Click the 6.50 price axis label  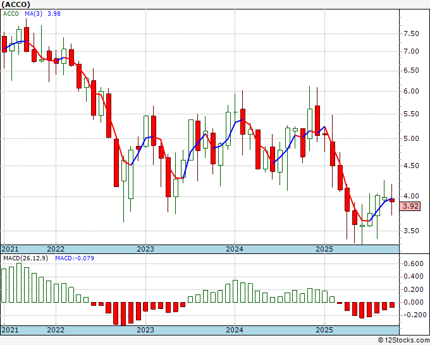411,70
